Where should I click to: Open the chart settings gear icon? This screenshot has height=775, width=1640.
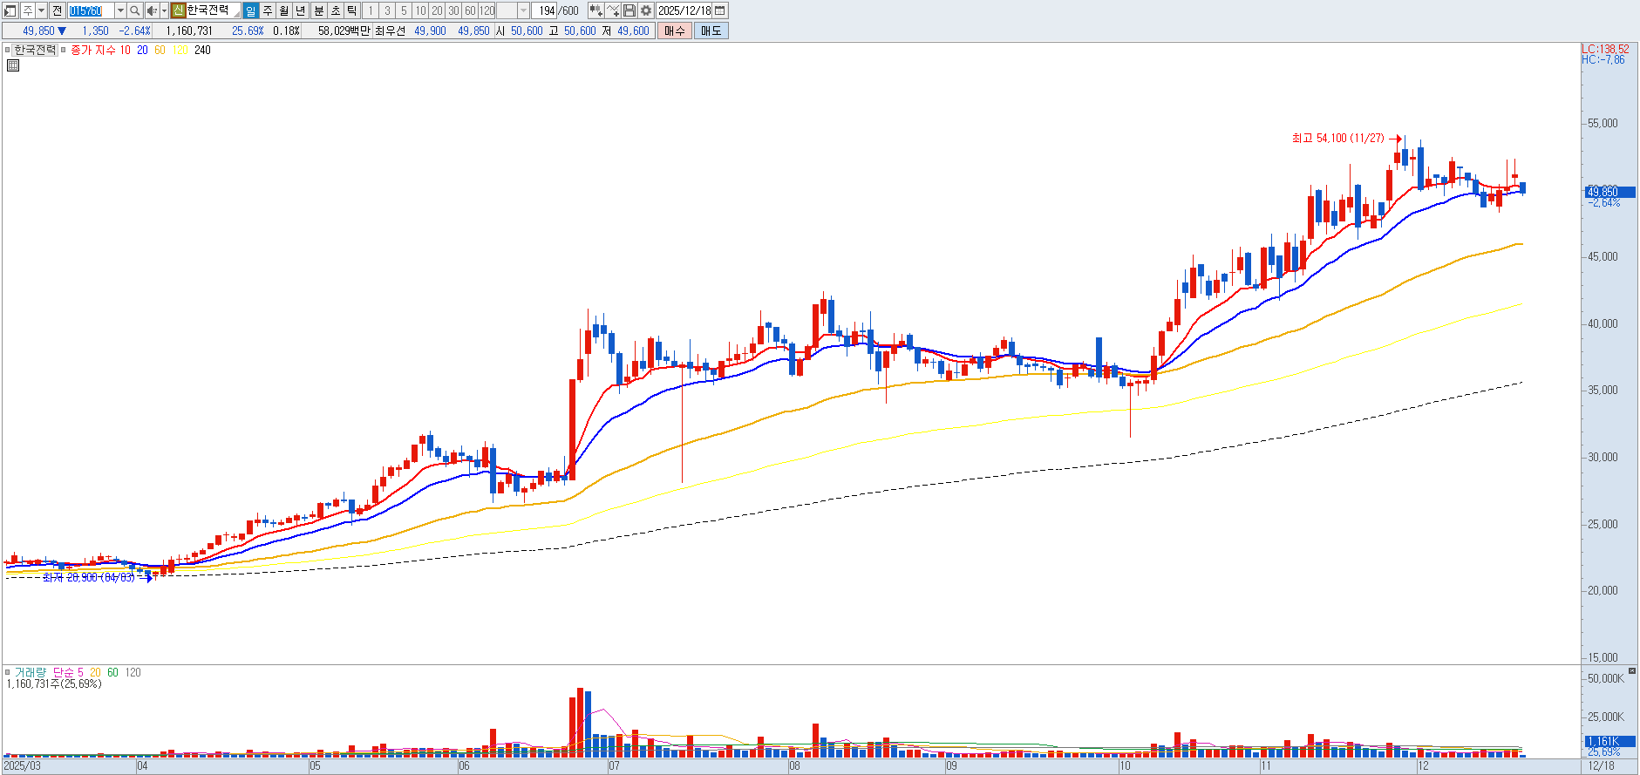coord(646,10)
